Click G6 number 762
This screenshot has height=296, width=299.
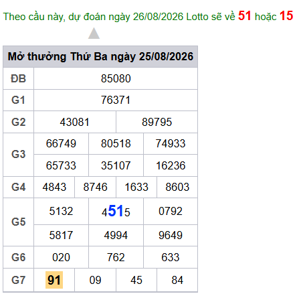(116, 257)
